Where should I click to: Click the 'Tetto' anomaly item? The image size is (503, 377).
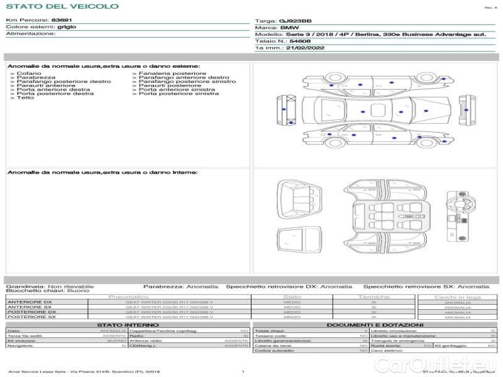pos(25,98)
